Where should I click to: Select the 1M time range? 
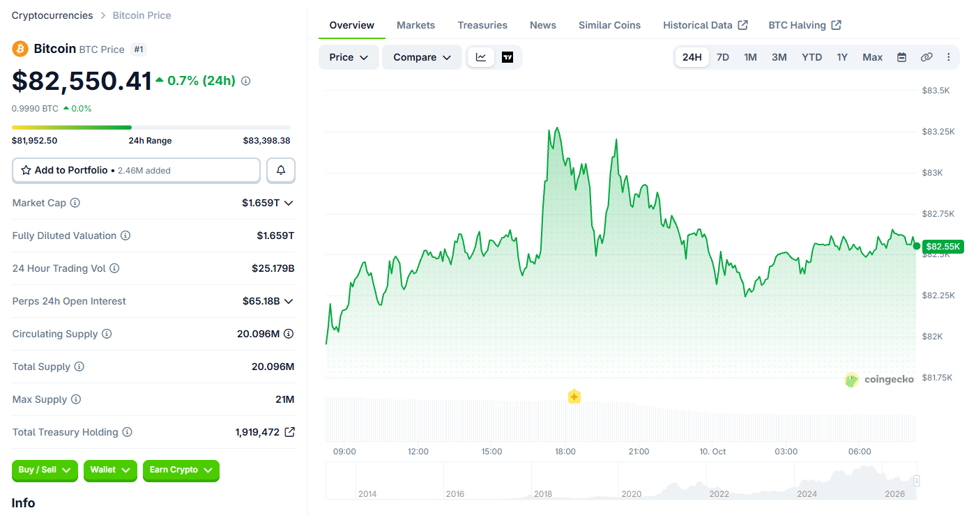[750, 57]
